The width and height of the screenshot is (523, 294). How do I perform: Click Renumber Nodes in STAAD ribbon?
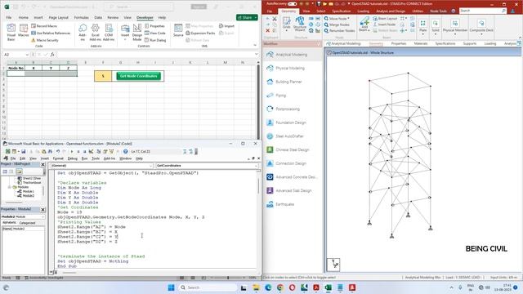[x=340, y=30]
